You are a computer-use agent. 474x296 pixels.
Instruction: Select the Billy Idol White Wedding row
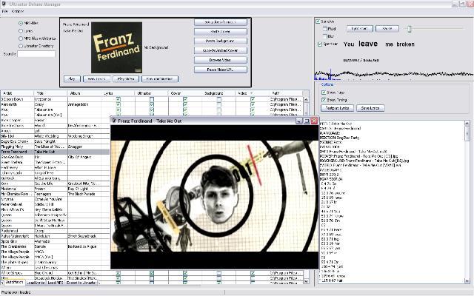coord(55,136)
